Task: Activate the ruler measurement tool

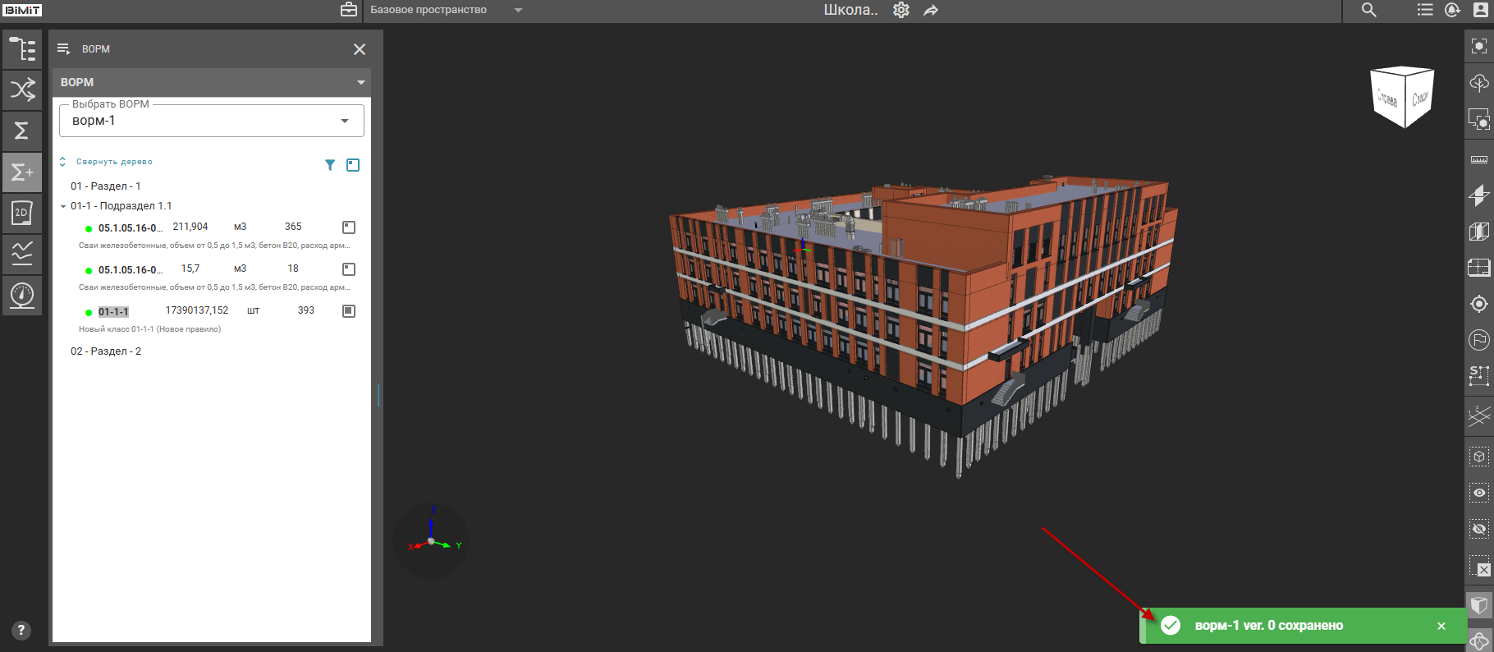Action: 1479,159
